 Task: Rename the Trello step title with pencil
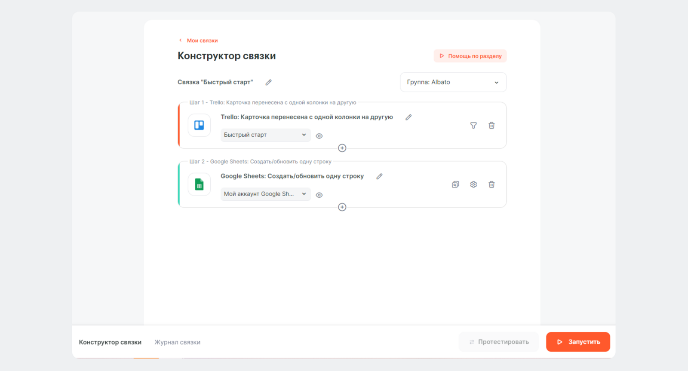tap(408, 117)
